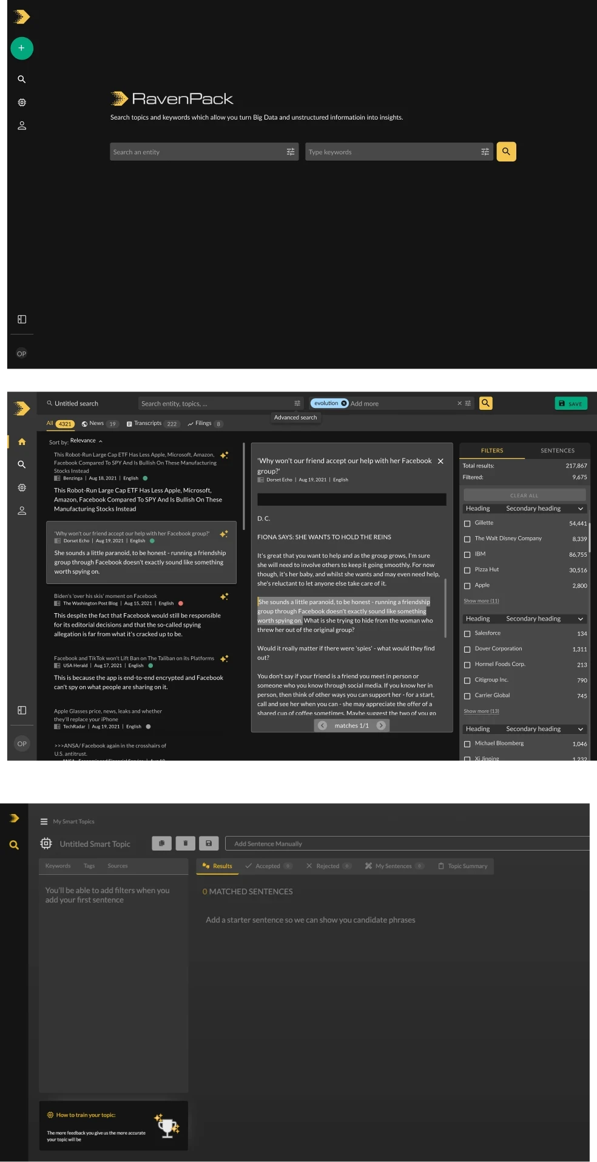Open Smart Topics chip icon in home screen sidebar
Screen dimensions: 597x1162
[22, 103]
